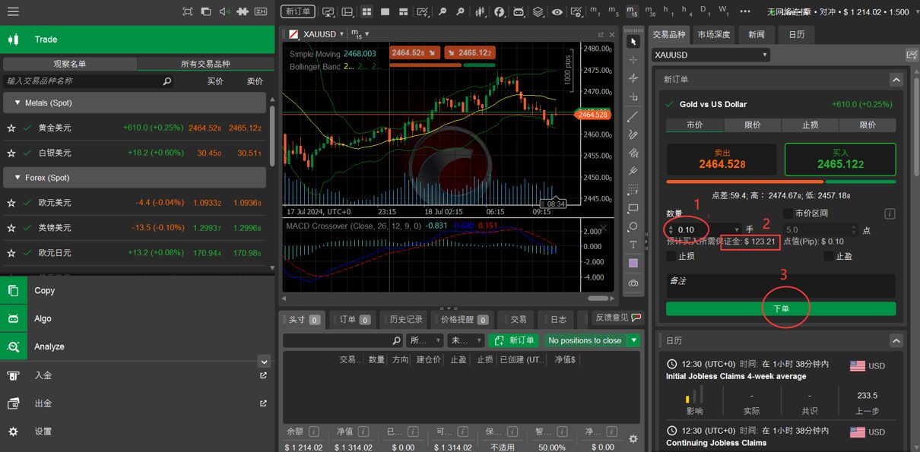This screenshot has width=920, height=452.
Task: Open the cBots robot icon in toolbar
Action: (519, 11)
